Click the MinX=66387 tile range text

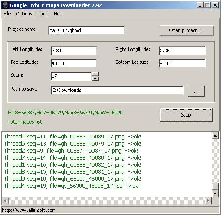click(65, 113)
